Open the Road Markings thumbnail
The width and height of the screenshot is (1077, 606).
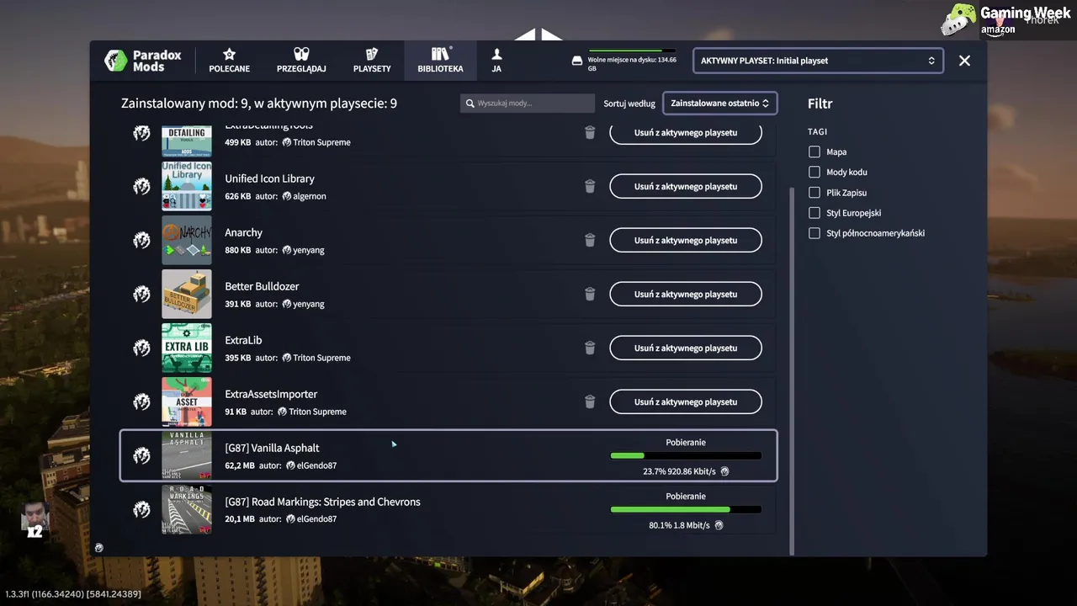coord(187,509)
